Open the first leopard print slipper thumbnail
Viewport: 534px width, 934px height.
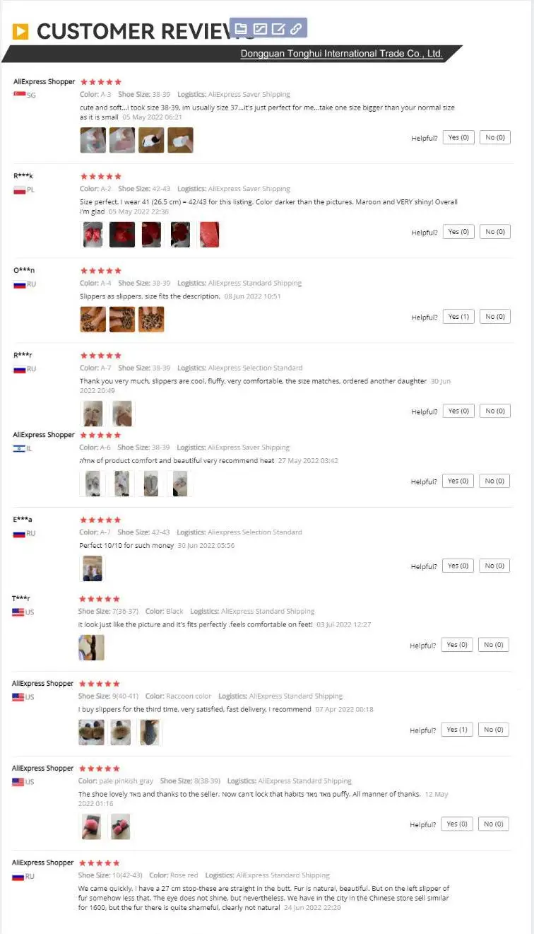(93, 320)
